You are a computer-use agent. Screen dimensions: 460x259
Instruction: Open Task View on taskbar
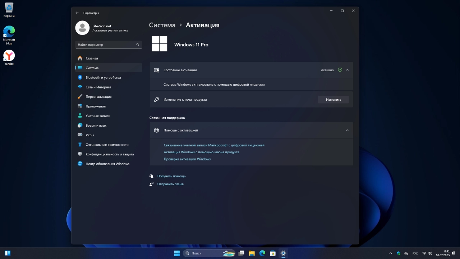(x=241, y=253)
